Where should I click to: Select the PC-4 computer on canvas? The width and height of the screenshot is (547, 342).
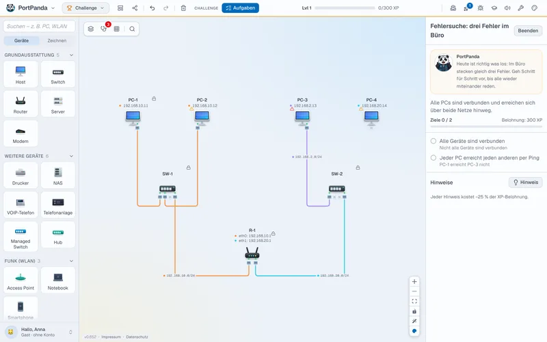(371, 118)
